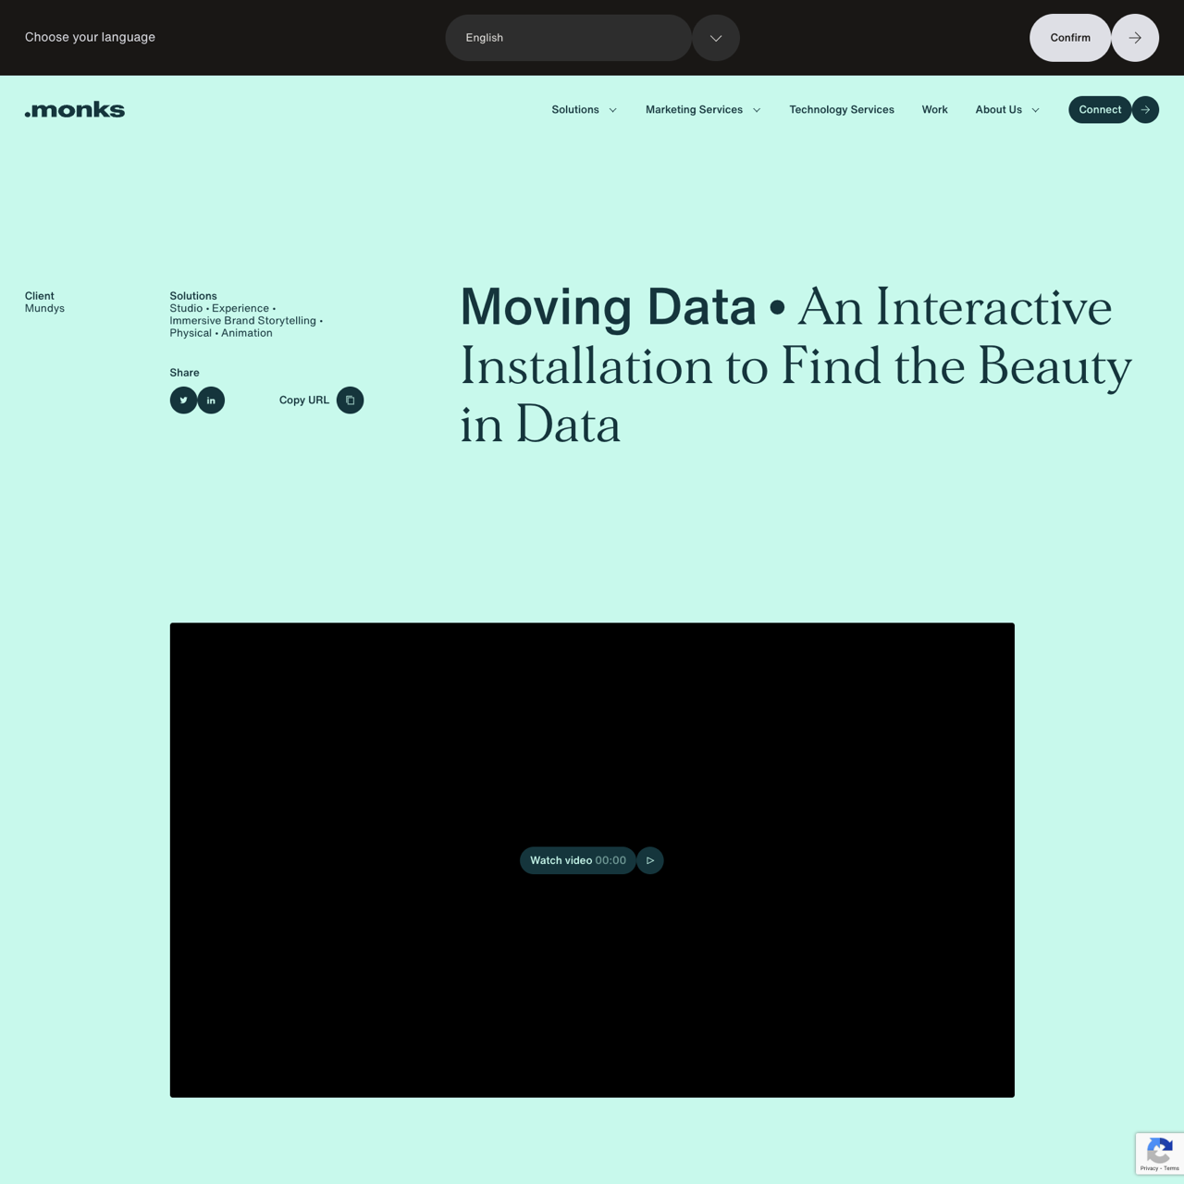Share the page on Twitter
Screen dimensions: 1184x1184
click(183, 401)
